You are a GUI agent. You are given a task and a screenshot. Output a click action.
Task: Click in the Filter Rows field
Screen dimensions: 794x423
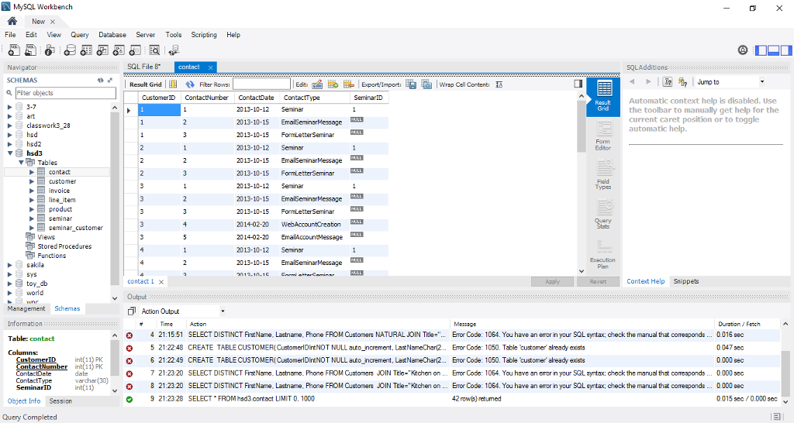tap(261, 84)
